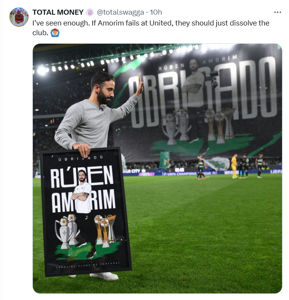Click the goalkeeper in yellow kit
The width and height of the screenshot is (289, 300).
(234, 167)
